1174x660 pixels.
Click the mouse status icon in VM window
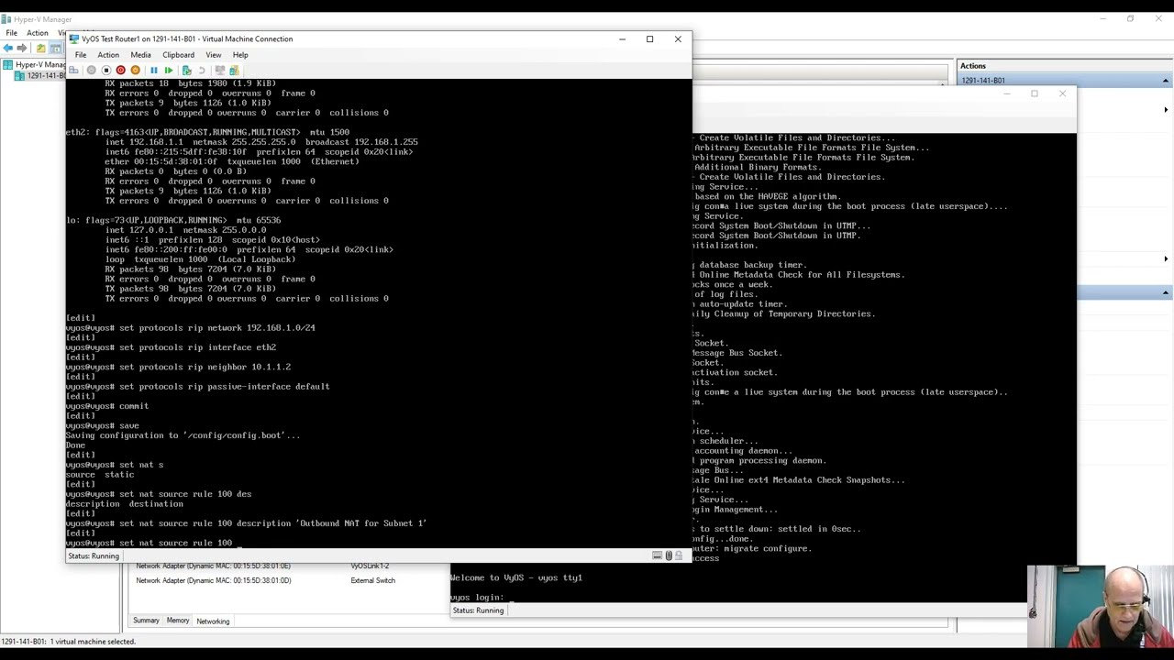[669, 555]
